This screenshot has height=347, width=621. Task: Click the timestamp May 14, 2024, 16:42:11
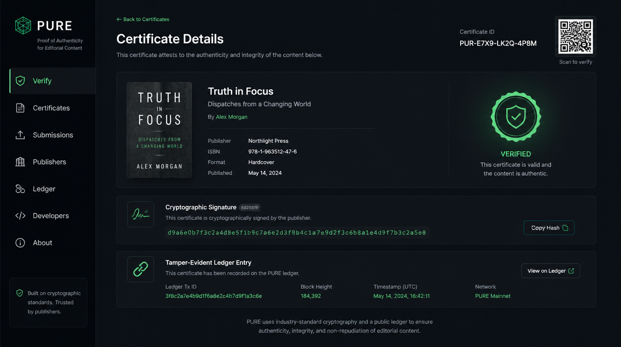tap(402, 296)
